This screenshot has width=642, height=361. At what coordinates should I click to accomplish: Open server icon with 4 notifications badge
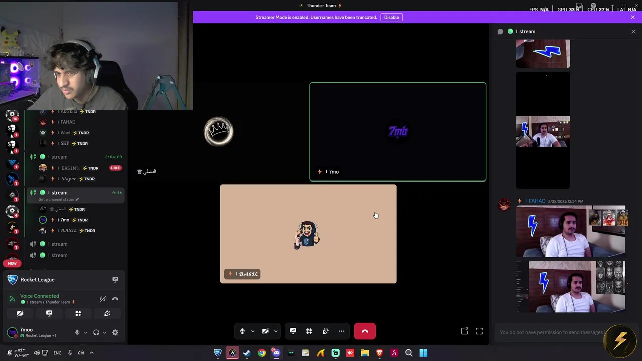[12, 211]
